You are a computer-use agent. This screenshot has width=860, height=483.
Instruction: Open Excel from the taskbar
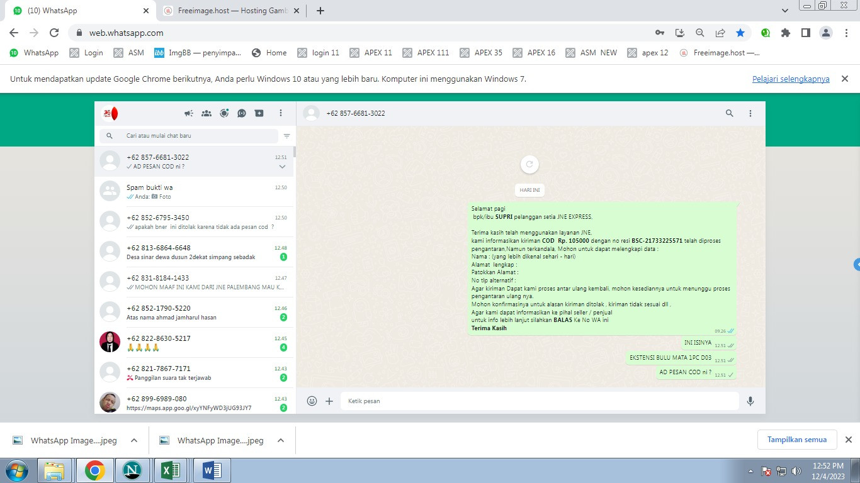tap(171, 470)
